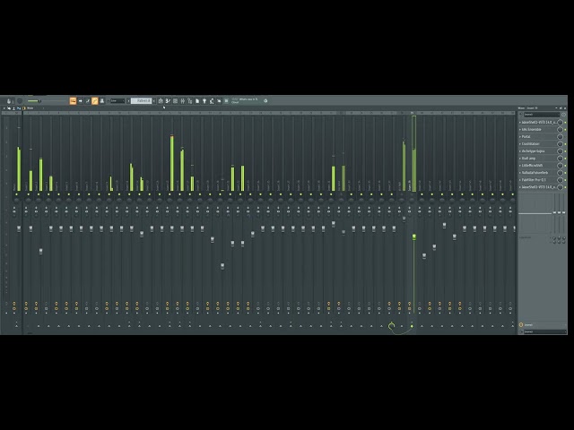Click the stamp-shaped icon left of the snap selector
Screen dimensions: 574x430
(x=102, y=101)
